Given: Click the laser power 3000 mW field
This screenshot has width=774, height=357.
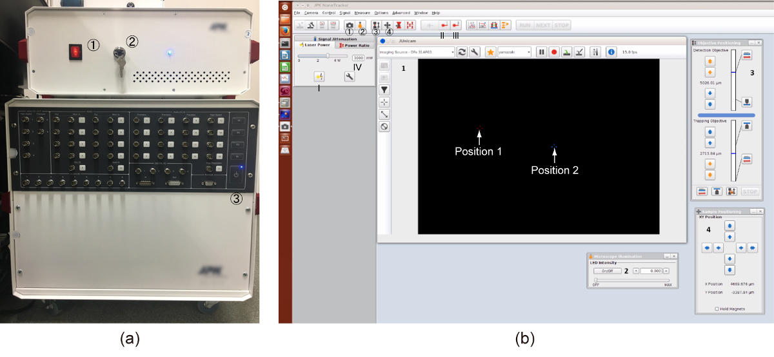Looking at the screenshot, I should [359, 57].
